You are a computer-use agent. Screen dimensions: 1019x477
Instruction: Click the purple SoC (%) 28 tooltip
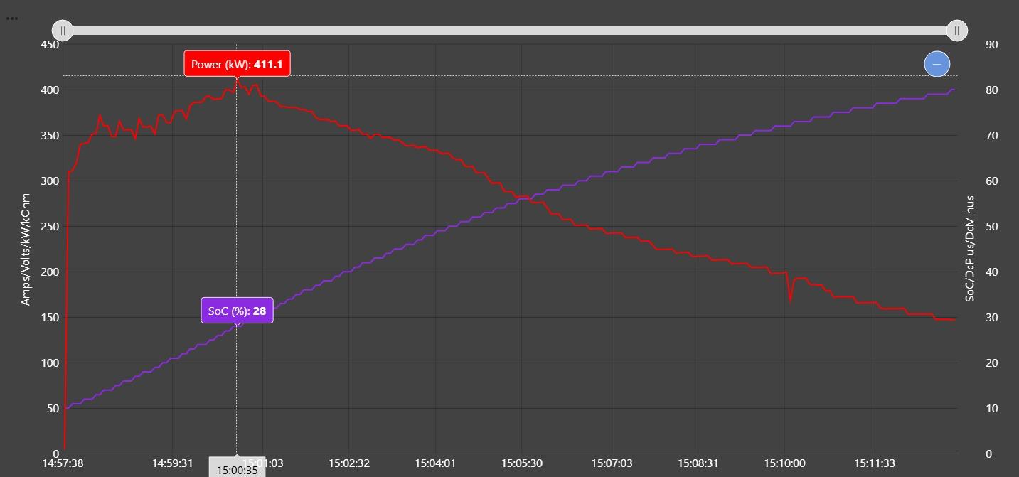(237, 311)
